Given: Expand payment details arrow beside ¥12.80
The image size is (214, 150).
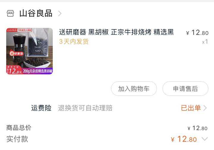Looking at the screenshot, I should tap(205, 139).
